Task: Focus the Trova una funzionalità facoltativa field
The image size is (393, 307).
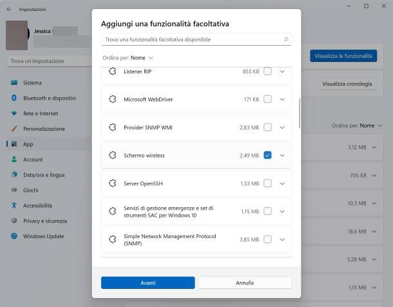Action: click(196, 39)
